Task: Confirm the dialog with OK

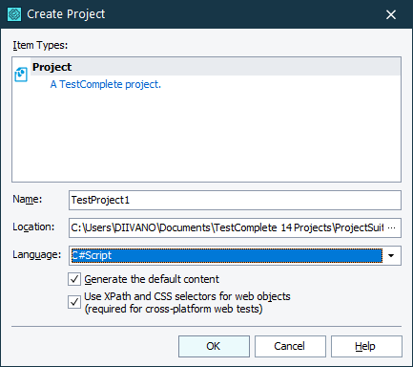Action: coord(214,346)
